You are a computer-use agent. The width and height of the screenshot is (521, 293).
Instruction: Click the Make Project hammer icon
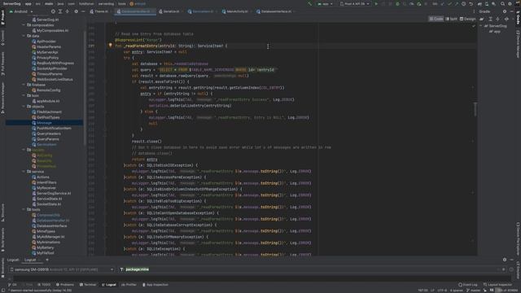point(309,3)
